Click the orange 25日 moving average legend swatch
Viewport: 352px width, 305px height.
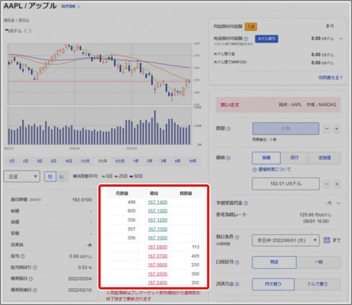pos(116,176)
